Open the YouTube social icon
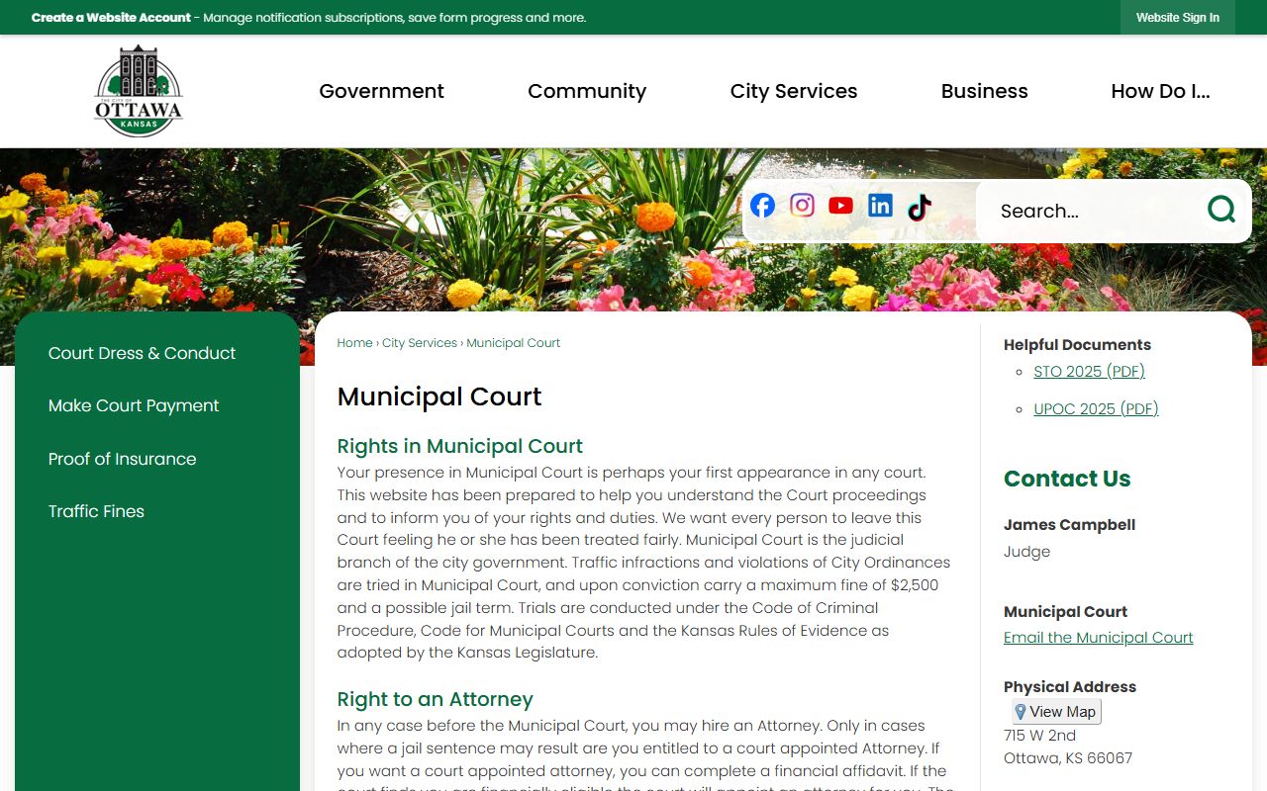 click(840, 205)
